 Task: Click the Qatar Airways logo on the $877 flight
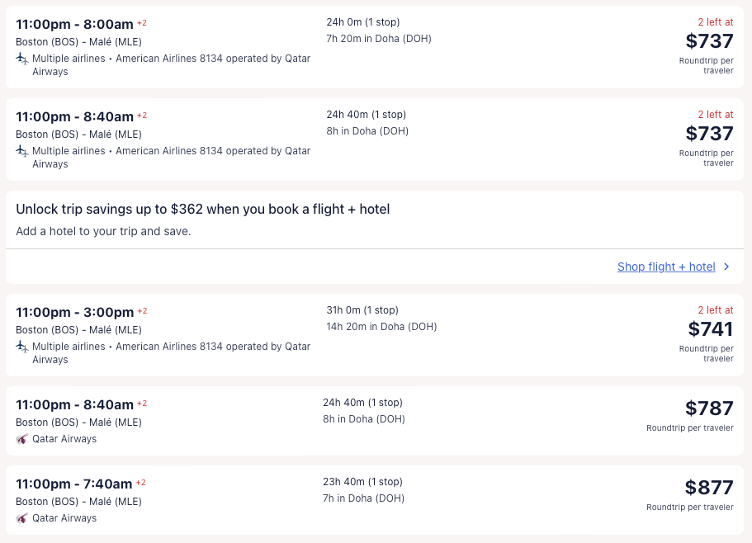22,518
